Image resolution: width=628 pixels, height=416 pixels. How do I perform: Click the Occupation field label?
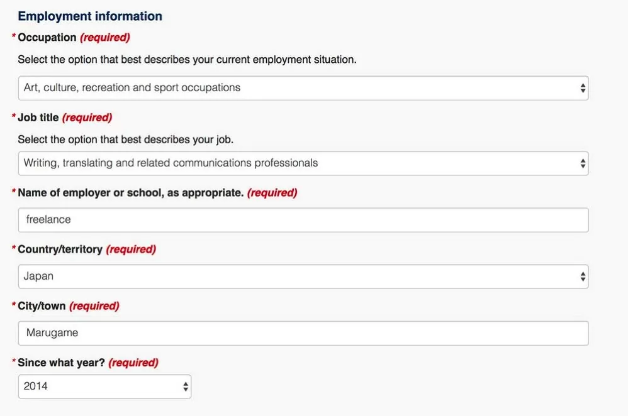47,38
